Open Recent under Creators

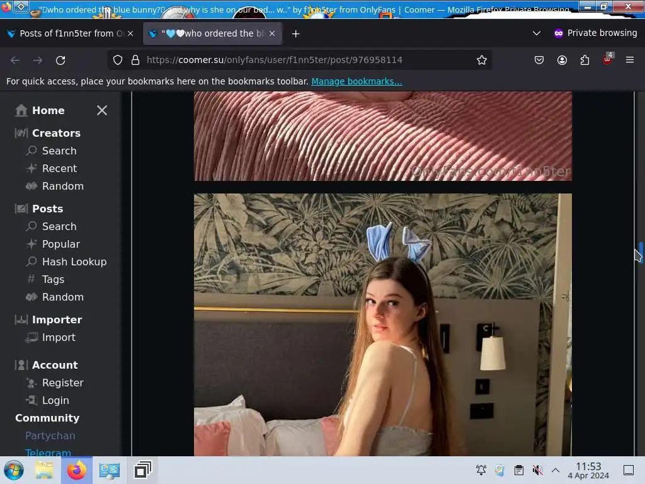(x=59, y=168)
